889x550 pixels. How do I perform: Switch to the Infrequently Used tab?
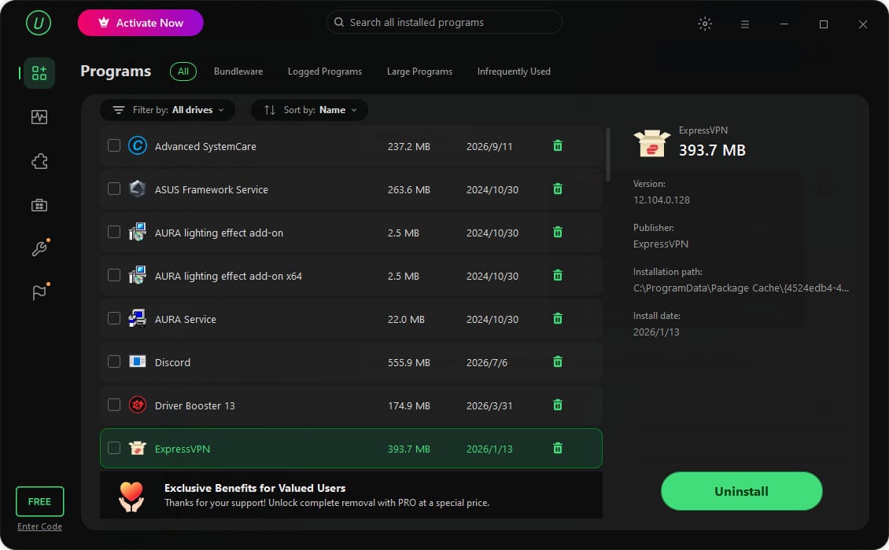click(x=514, y=71)
